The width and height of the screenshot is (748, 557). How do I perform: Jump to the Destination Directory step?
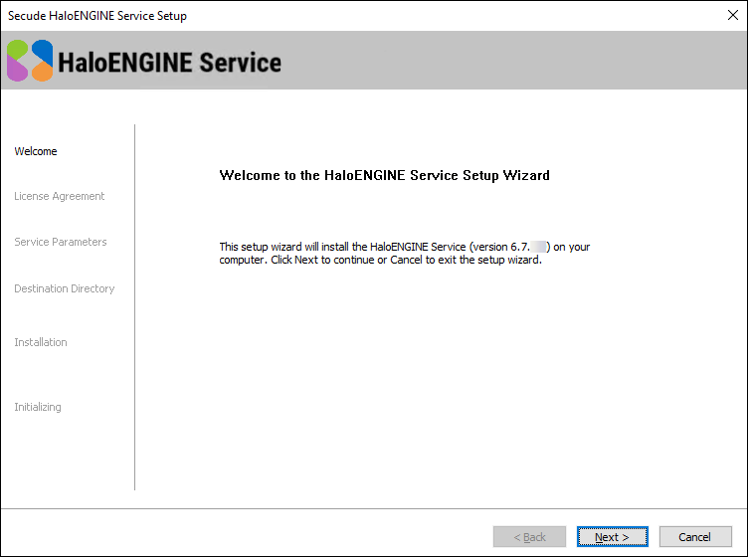tap(64, 288)
